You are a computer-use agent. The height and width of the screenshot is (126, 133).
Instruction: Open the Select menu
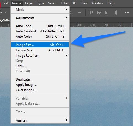pos(52,3)
